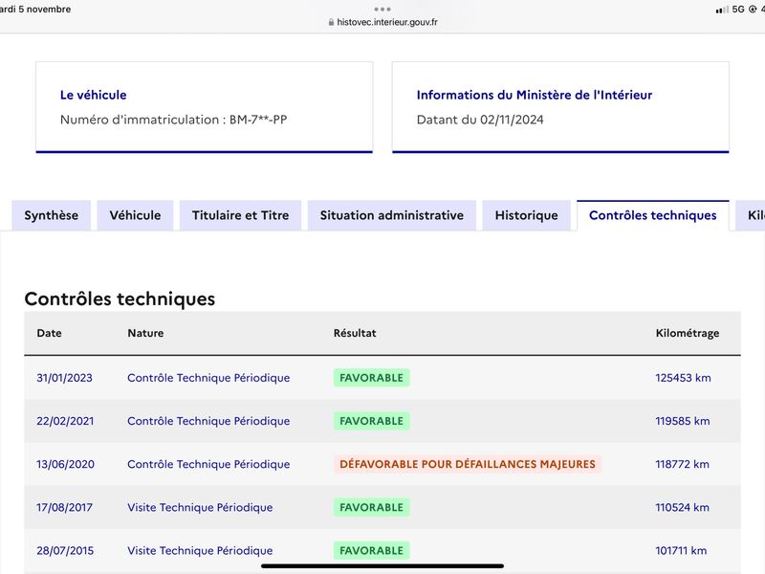The height and width of the screenshot is (574, 765).
Task: Tap the home indicator bar at bottom
Action: point(382,566)
